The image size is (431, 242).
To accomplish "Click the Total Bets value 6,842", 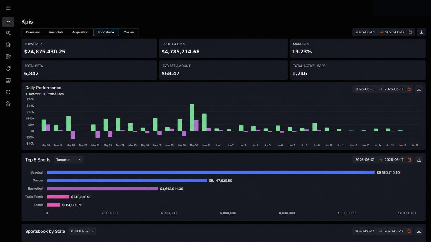I will (31, 73).
